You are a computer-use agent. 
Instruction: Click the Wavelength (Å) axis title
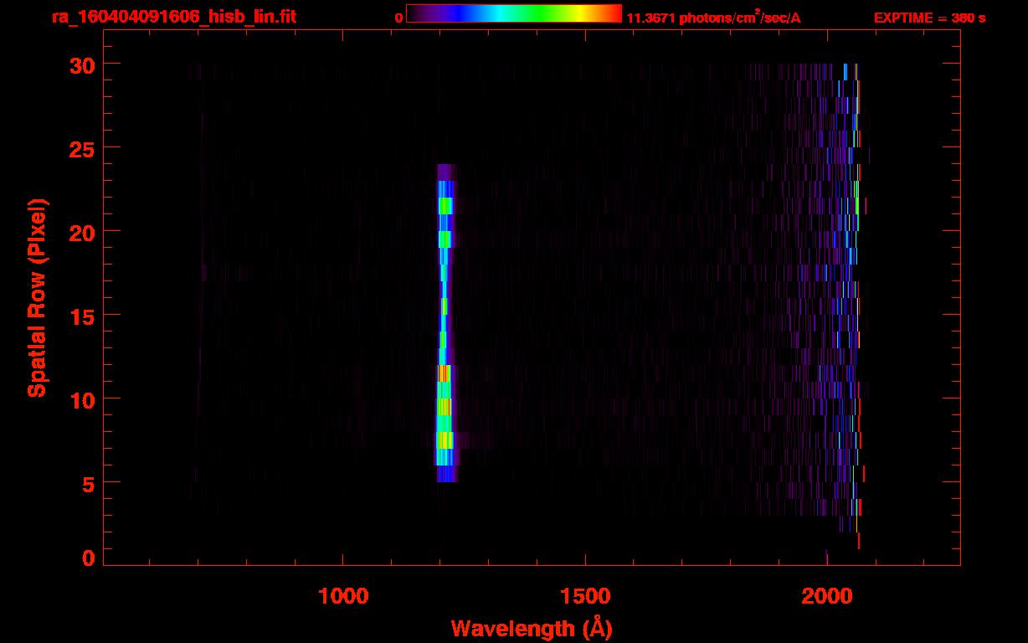[532, 628]
